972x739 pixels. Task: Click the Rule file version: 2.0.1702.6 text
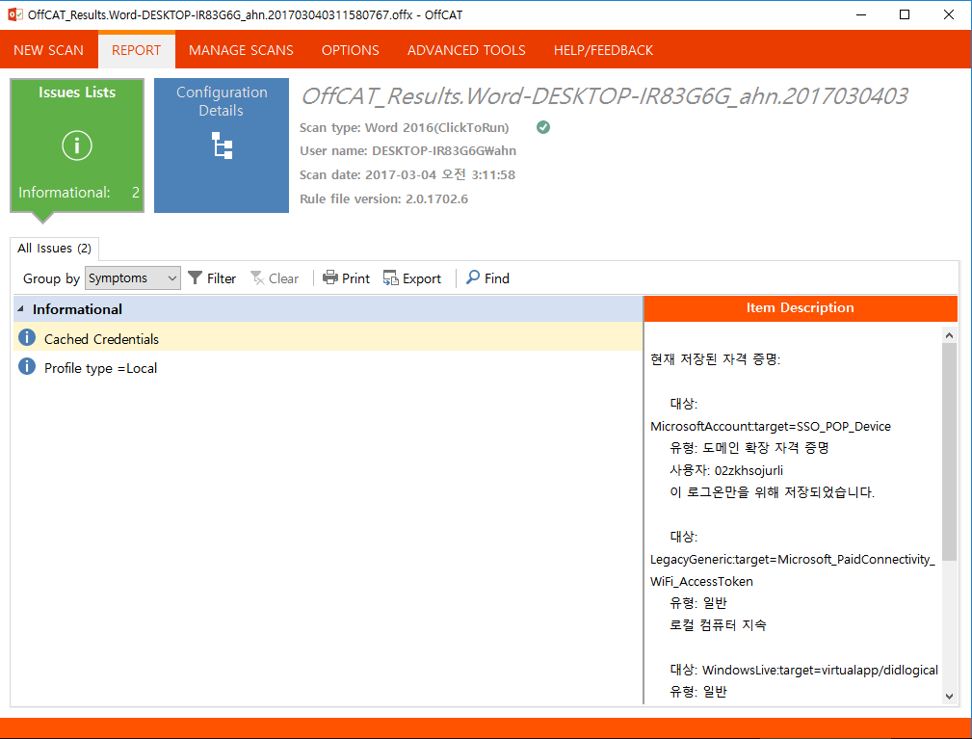point(383,199)
